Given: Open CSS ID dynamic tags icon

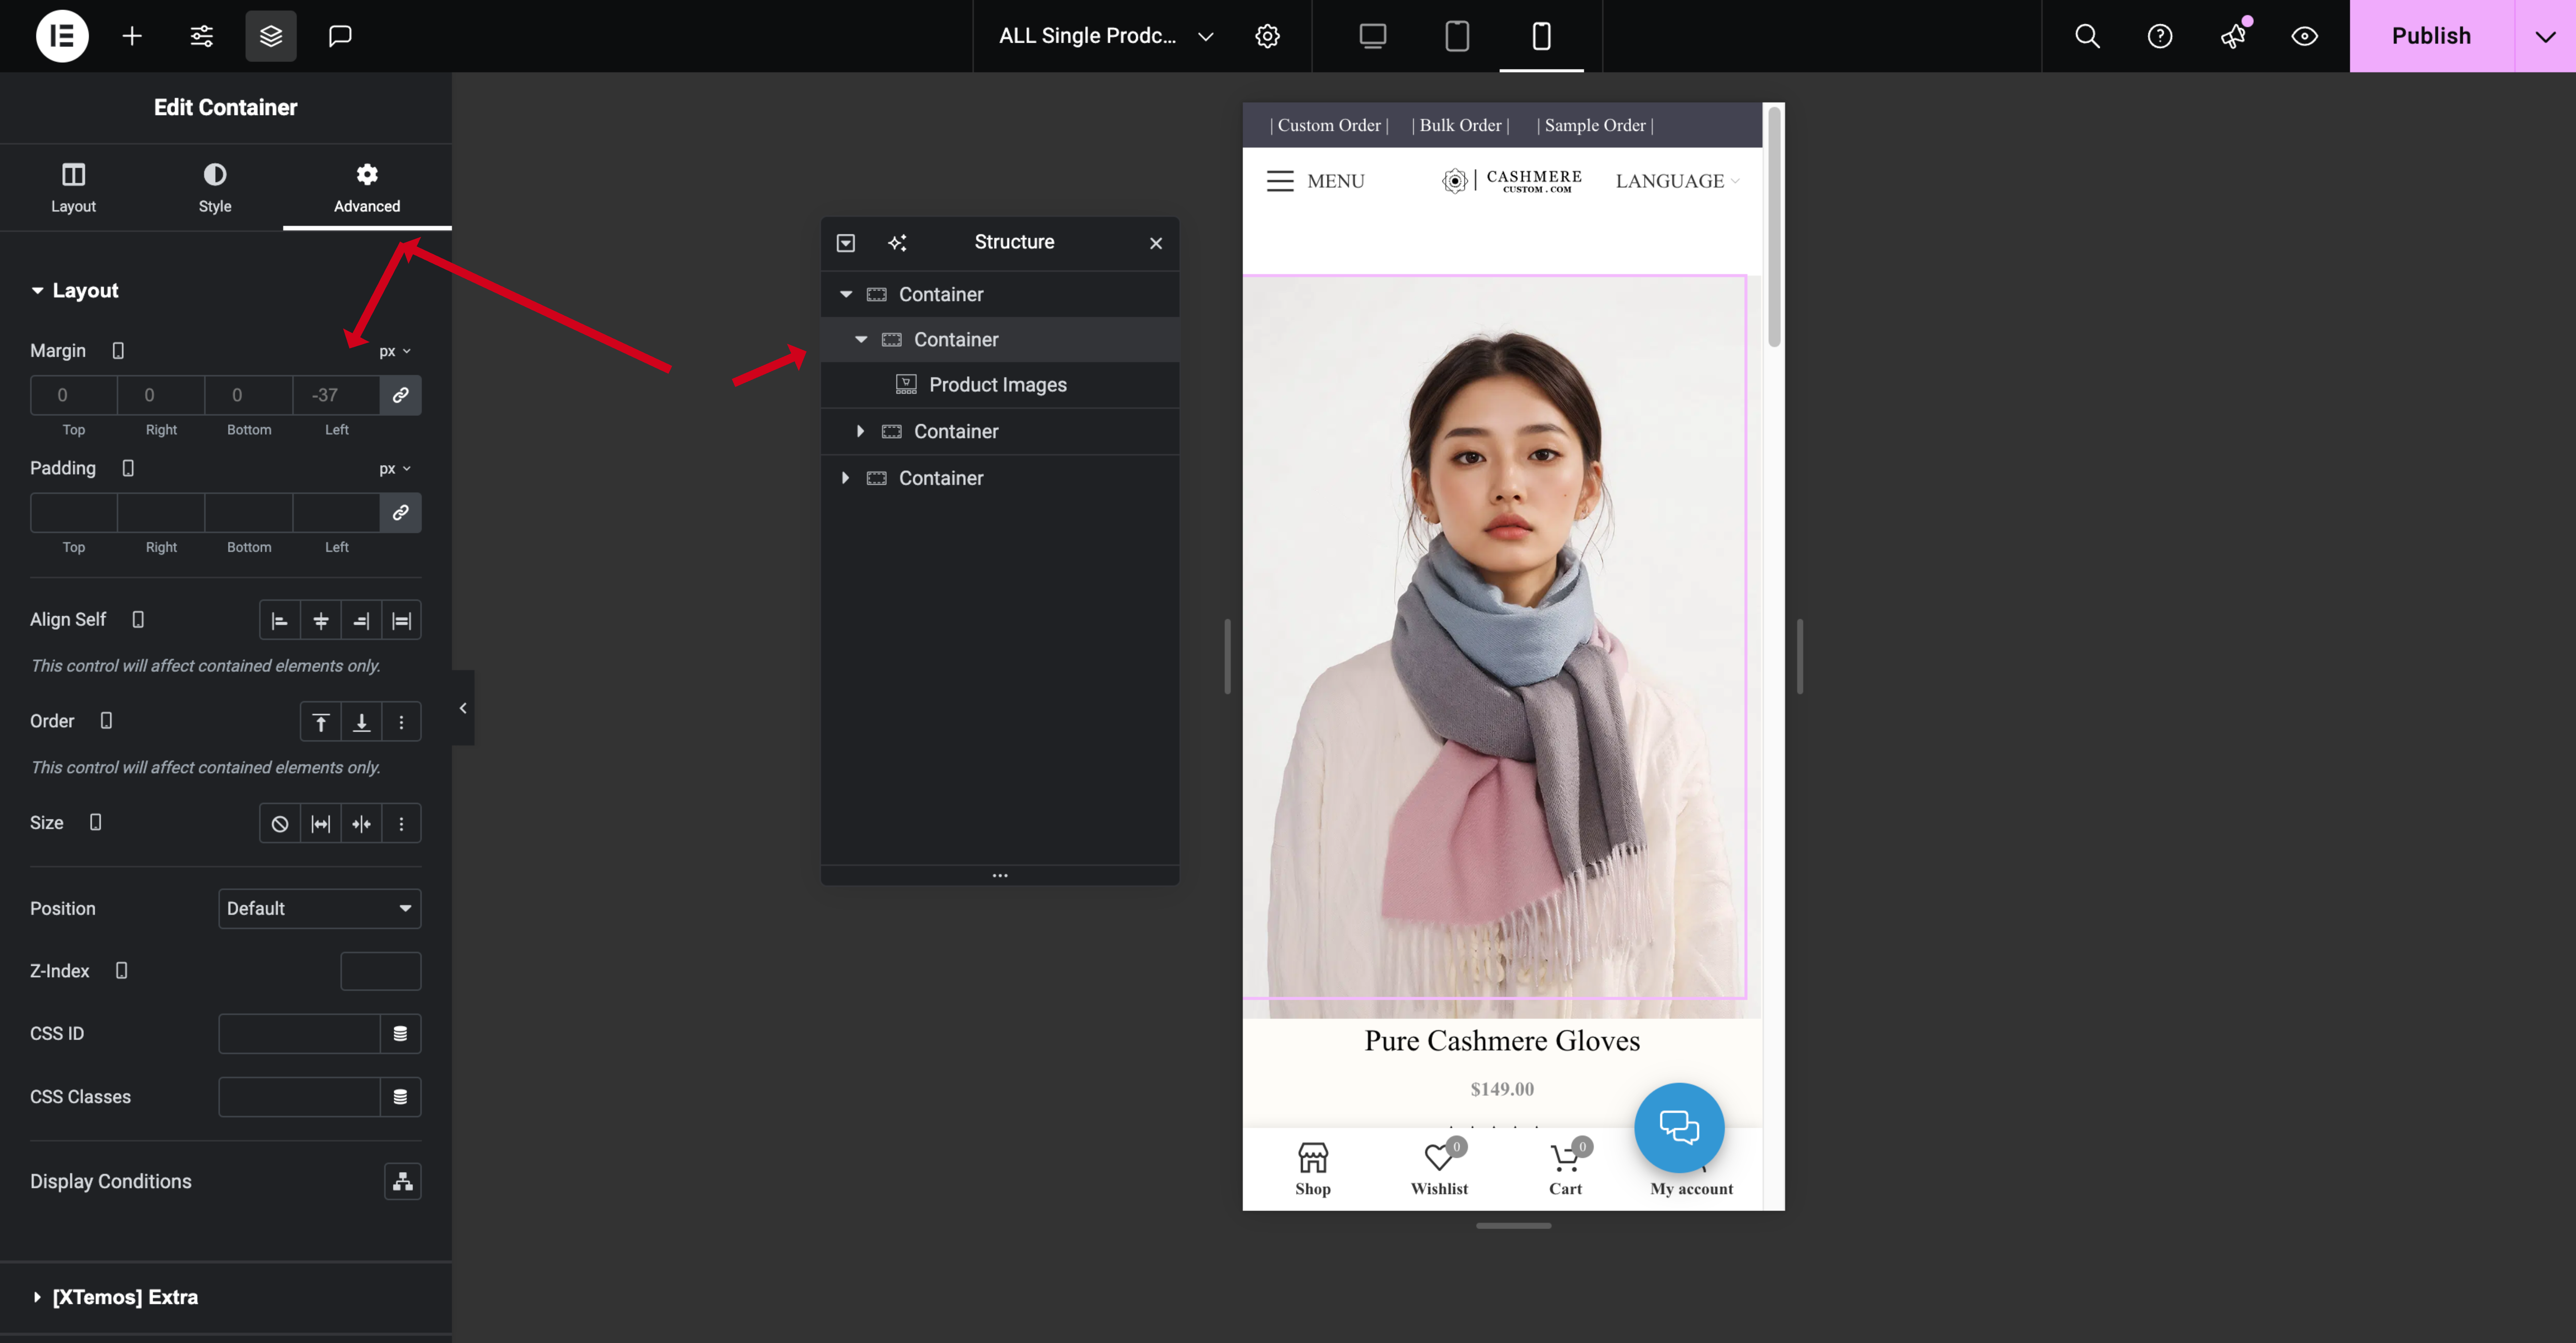Looking at the screenshot, I should click(400, 1034).
